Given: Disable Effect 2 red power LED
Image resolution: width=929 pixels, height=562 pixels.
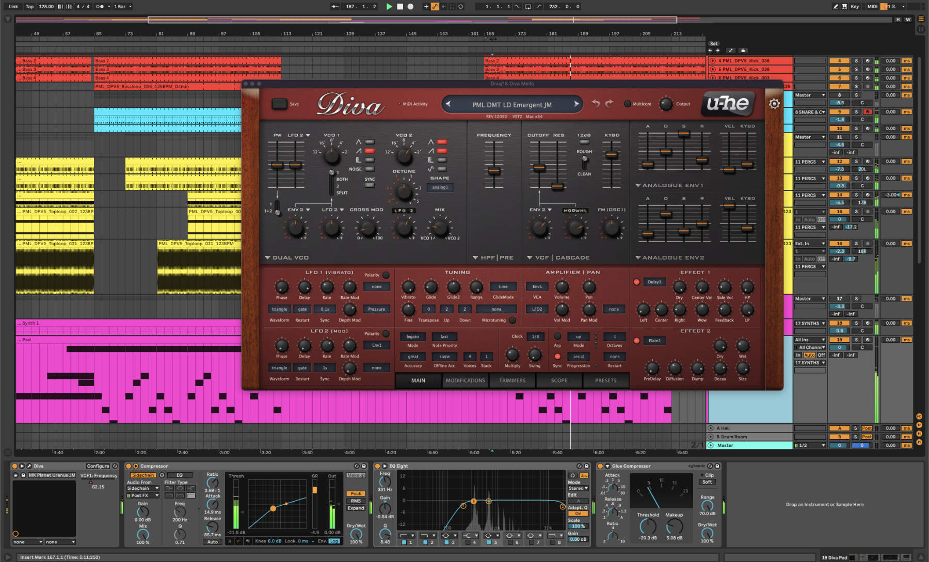Looking at the screenshot, I should (x=636, y=341).
